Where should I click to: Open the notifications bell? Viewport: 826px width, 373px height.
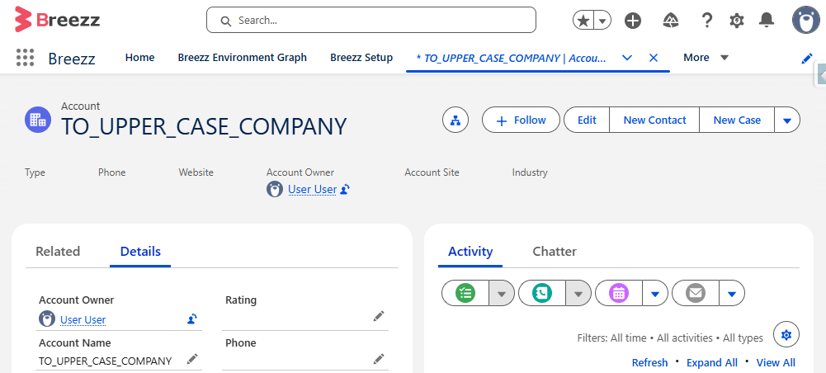coord(767,20)
